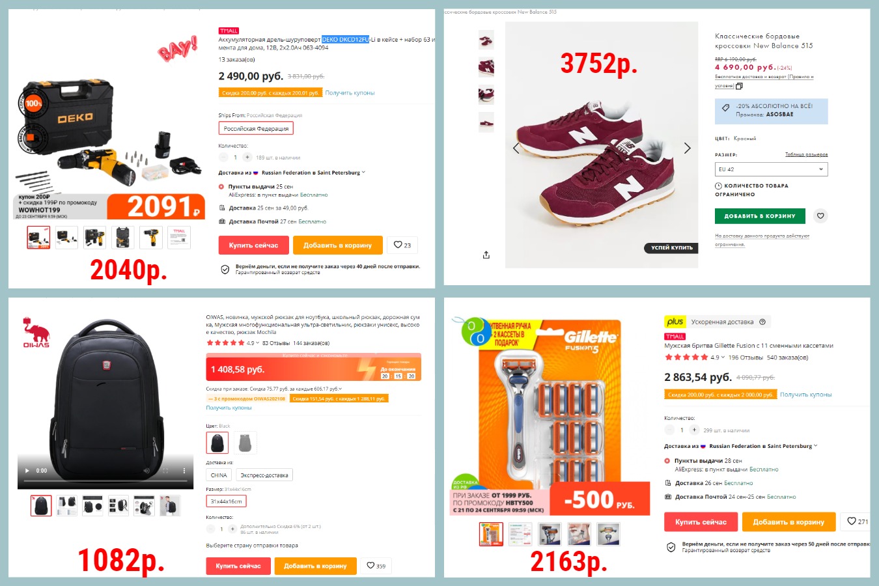Increase backpack quantity with plus button
The image size is (879, 586).
tap(232, 529)
